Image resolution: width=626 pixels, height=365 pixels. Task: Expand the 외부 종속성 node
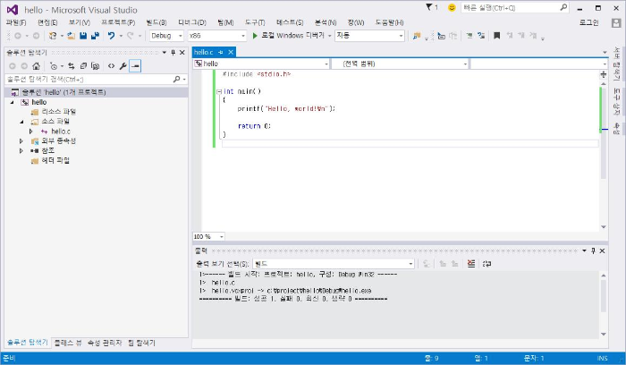(x=21, y=141)
